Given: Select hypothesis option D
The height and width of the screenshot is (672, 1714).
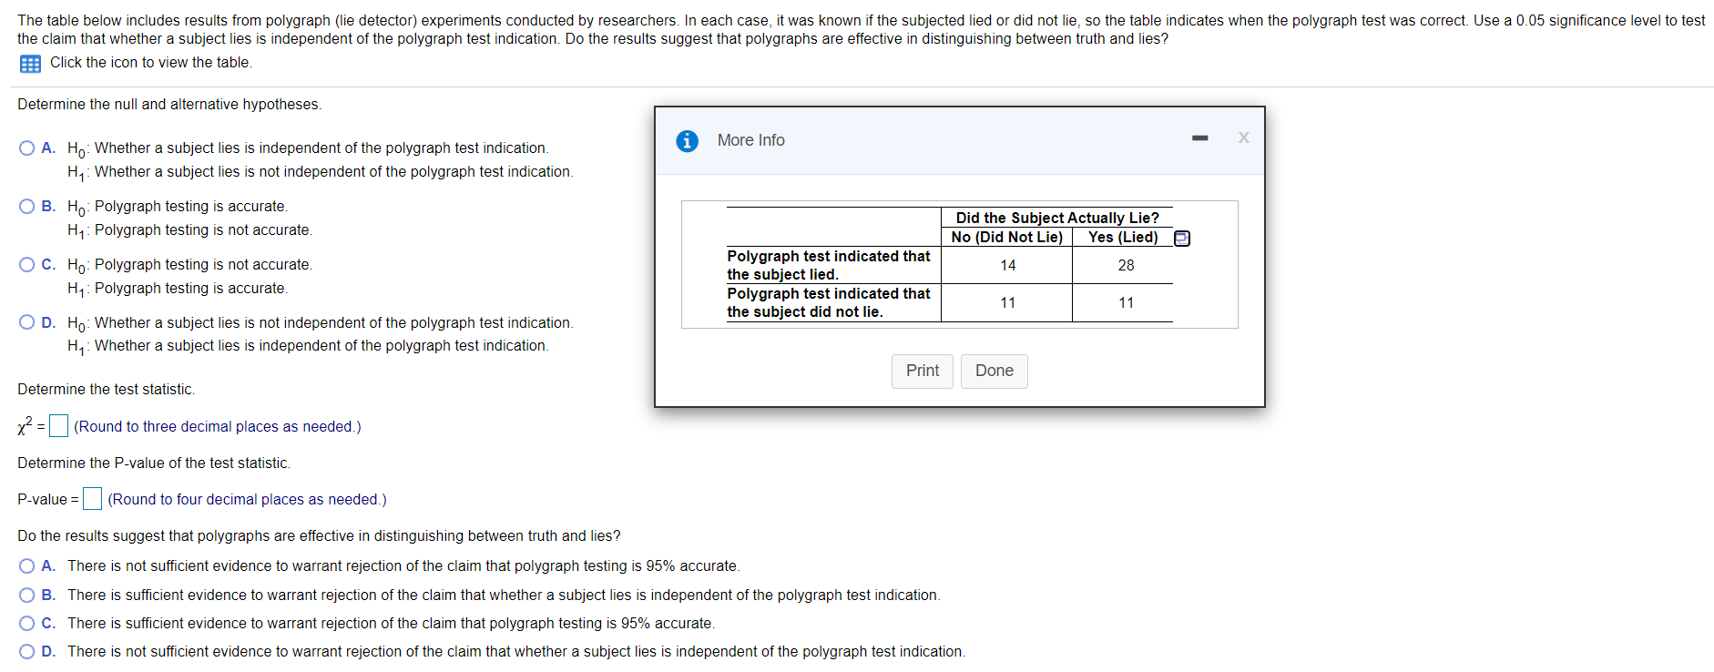Looking at the screenshot, I should [x=26, y=321].
